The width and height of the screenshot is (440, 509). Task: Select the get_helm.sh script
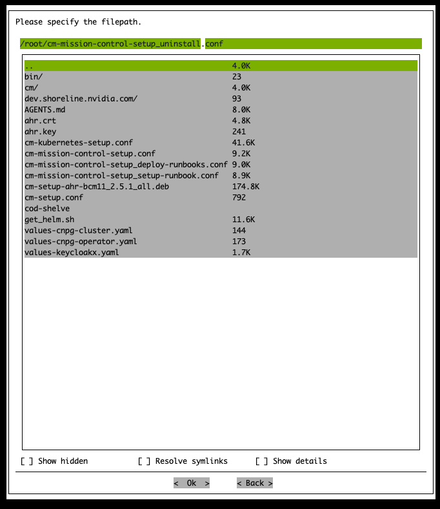(221, 220)
